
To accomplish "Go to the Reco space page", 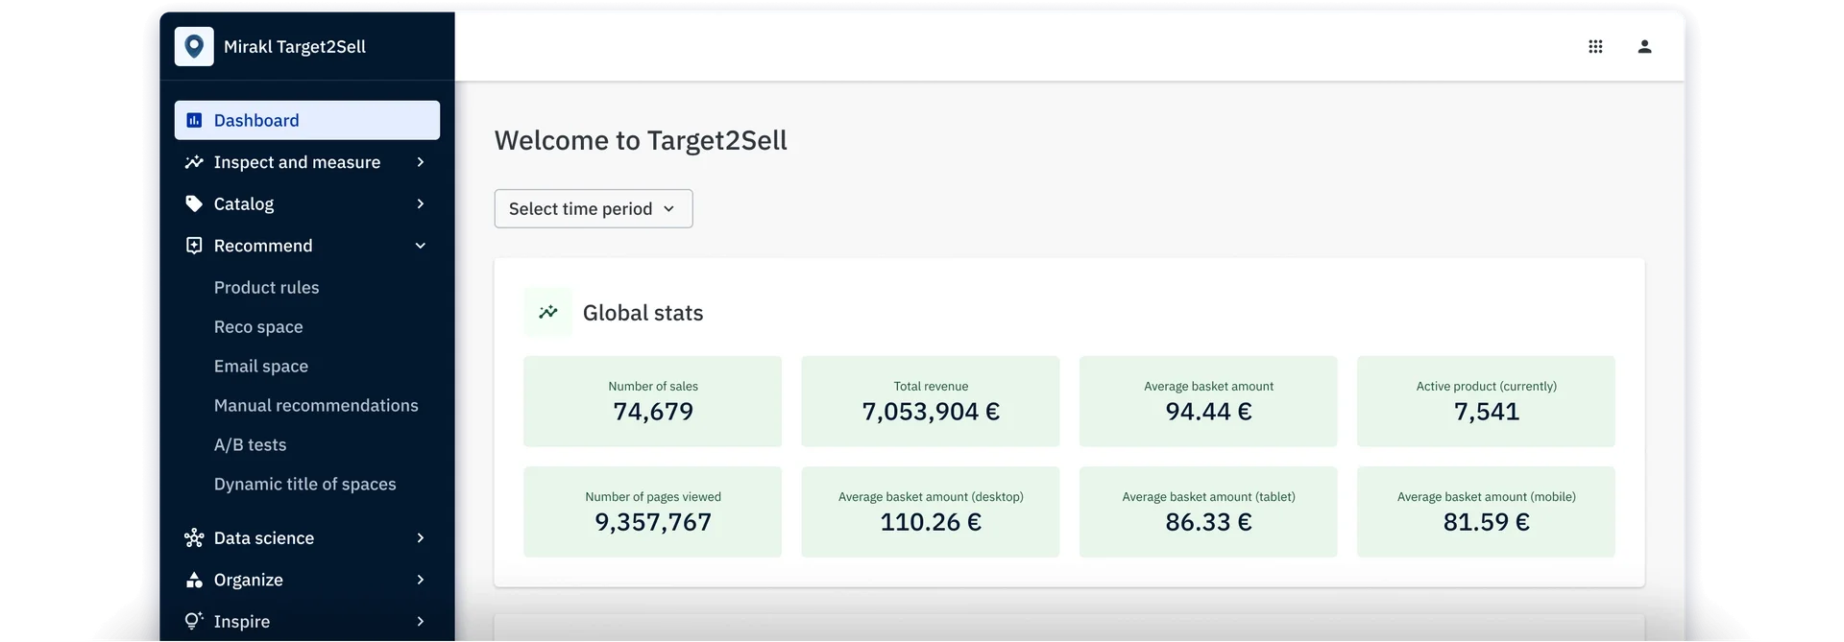I will 258,326.
